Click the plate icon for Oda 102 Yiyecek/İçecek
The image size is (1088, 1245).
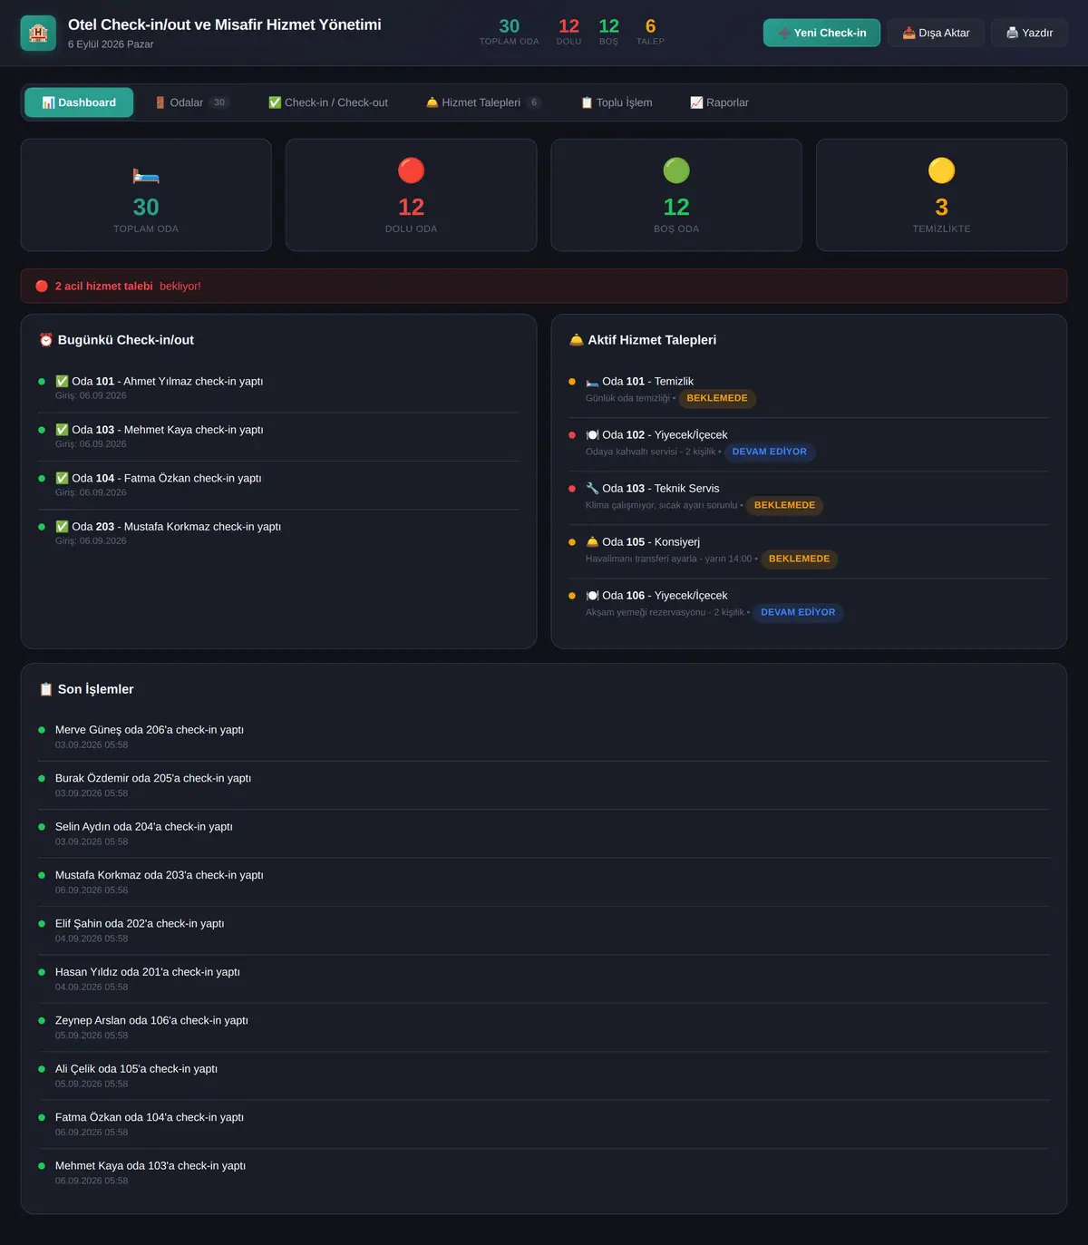pyautogui.click(x=592, y=435)
